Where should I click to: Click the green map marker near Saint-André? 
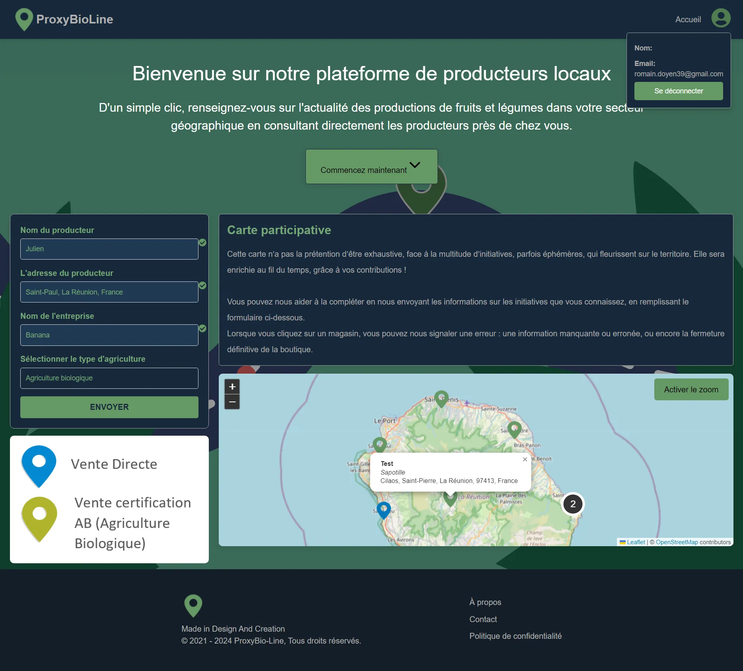[x=514, y=430]
